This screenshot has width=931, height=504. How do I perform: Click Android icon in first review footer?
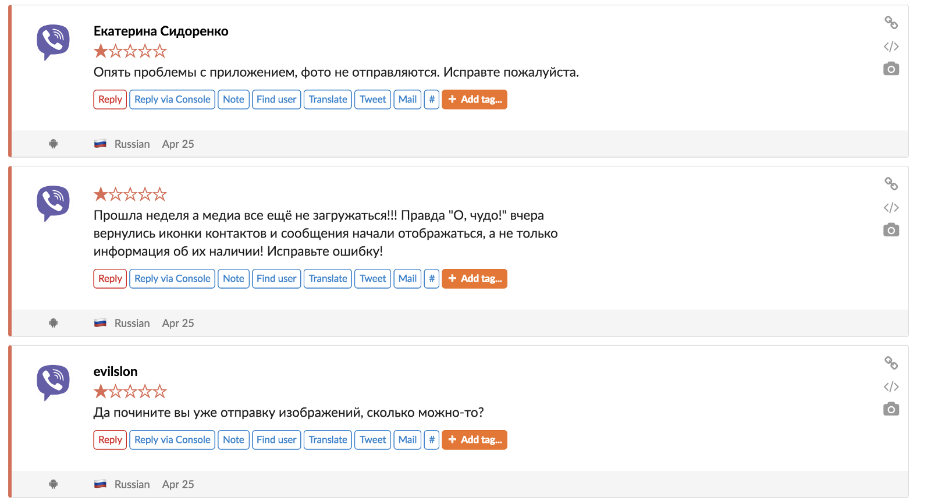(x=54, y=144)
